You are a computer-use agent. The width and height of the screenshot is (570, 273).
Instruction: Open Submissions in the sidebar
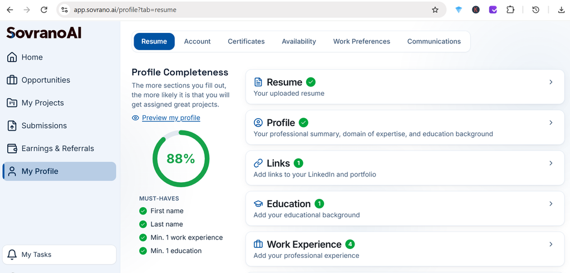click(x=59, y=125)
